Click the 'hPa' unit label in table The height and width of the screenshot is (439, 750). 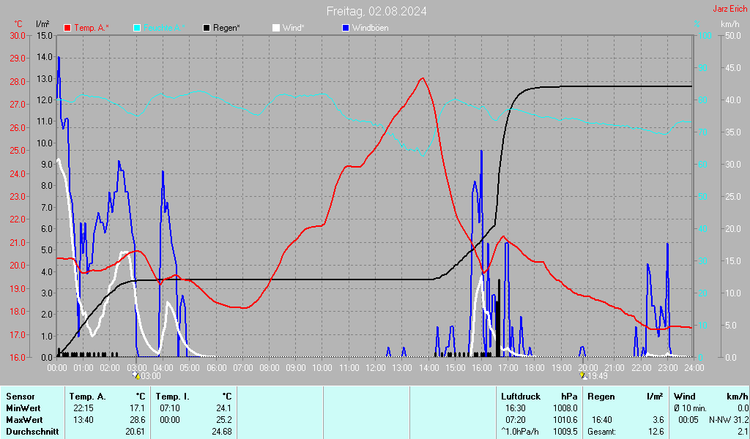569,397
